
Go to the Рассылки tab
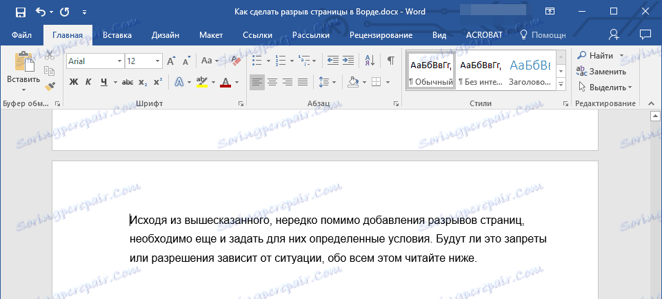311,35
